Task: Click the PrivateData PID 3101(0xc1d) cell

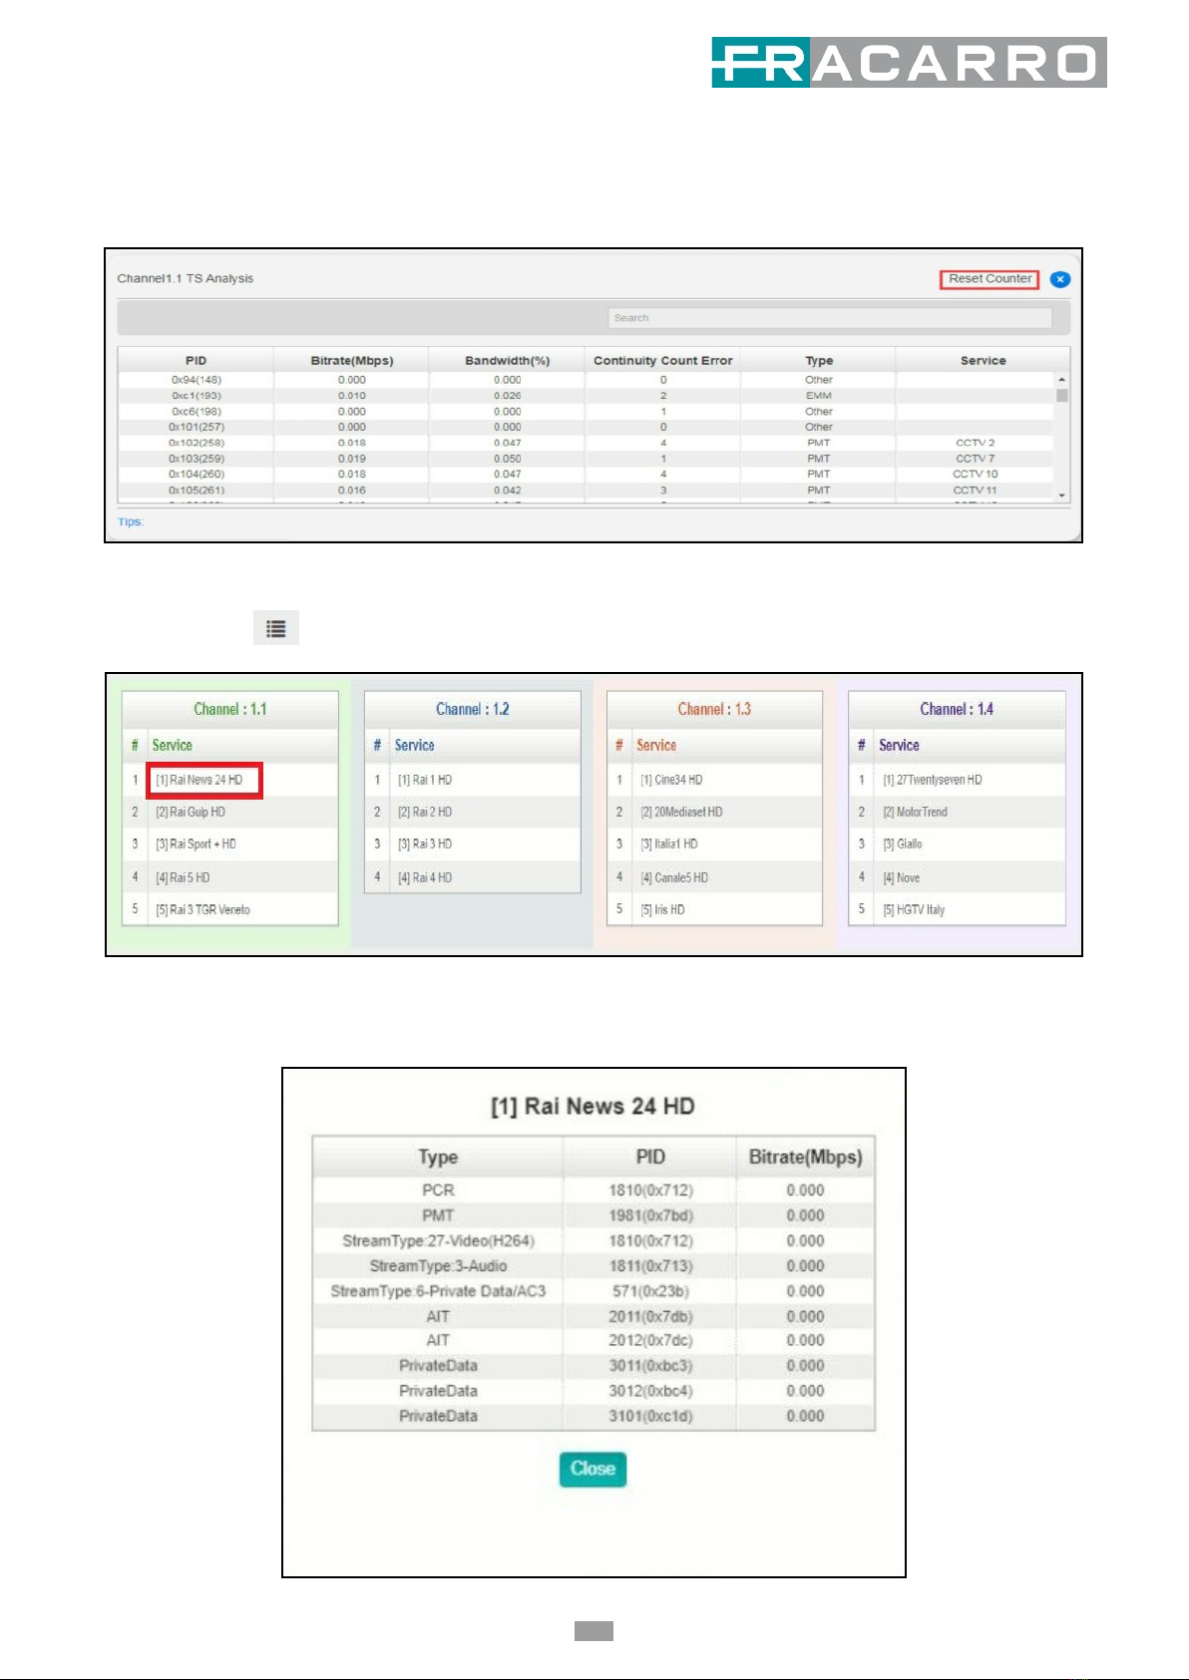Action: (650, 1416)
